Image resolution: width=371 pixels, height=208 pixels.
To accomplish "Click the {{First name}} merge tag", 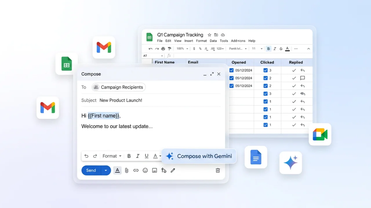I will click(103, 116).
